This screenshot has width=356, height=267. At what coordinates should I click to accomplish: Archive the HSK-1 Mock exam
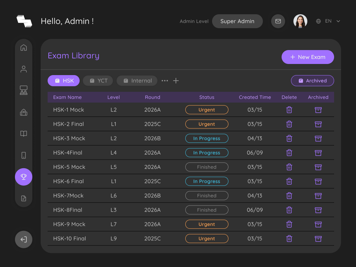318,110
